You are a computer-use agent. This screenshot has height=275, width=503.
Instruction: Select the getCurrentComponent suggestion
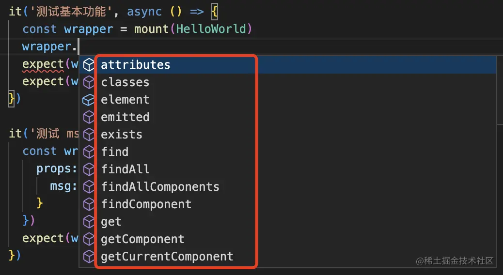point(287,257)
